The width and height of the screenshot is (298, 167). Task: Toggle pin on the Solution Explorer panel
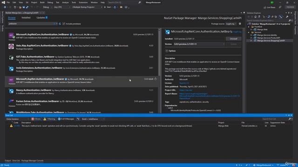pos(289,13)
